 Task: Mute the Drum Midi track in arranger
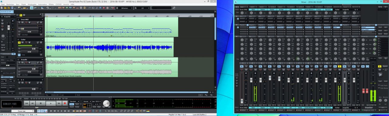[22, 22]
